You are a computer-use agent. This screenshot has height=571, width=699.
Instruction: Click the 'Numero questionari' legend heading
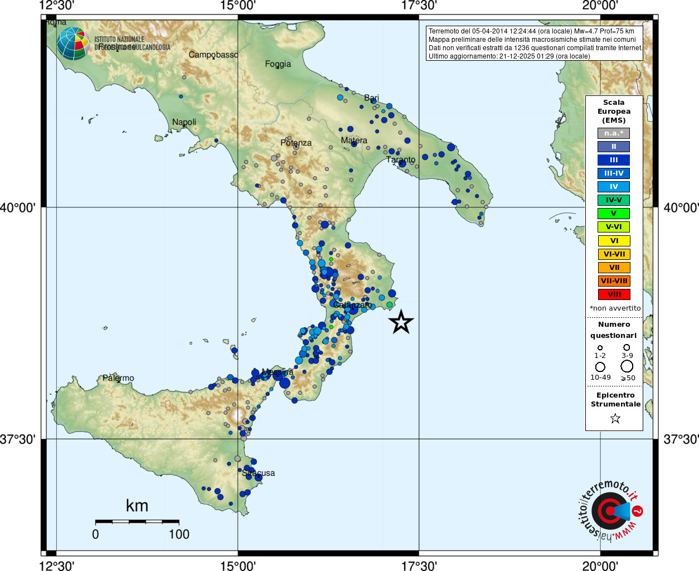614,330
